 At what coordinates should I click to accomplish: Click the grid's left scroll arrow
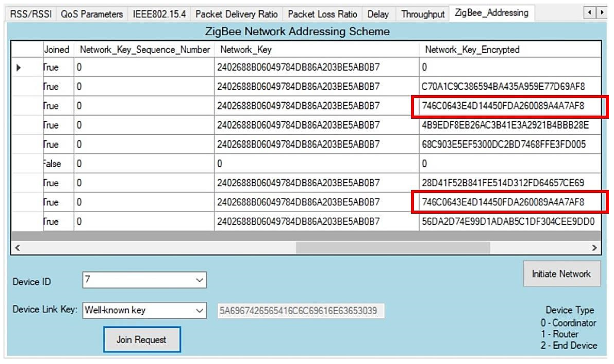tap(17, 248)
